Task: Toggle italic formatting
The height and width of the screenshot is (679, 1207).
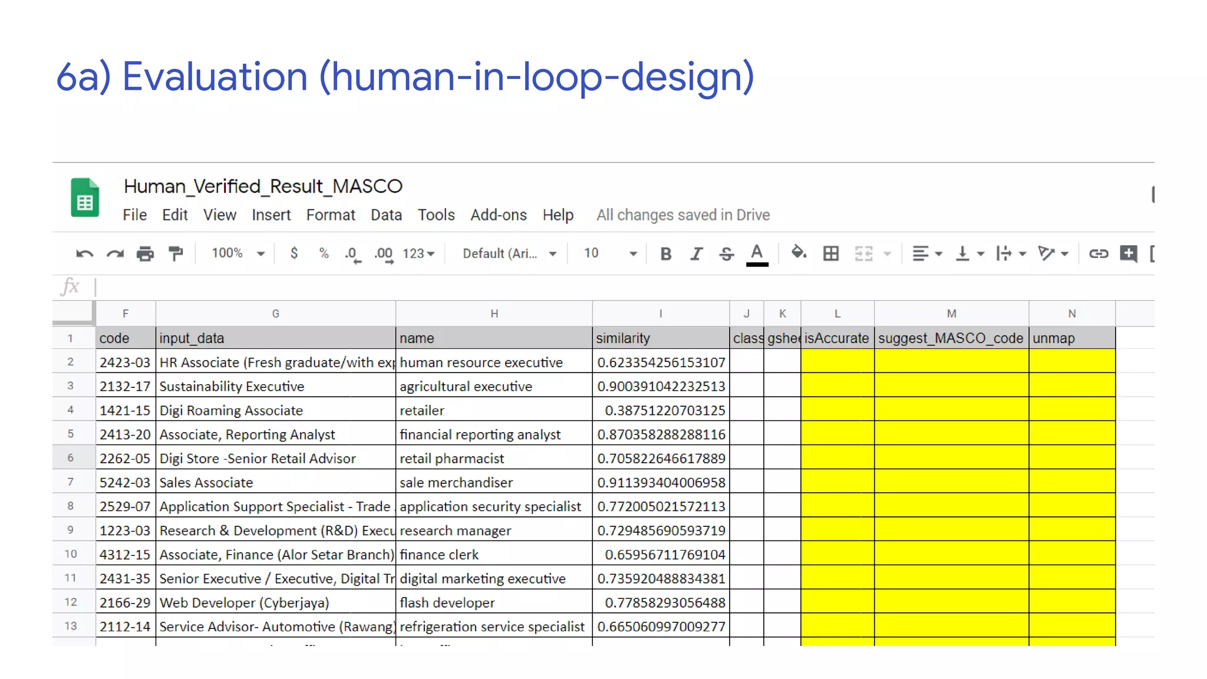Action: click(x=697, y=254)
